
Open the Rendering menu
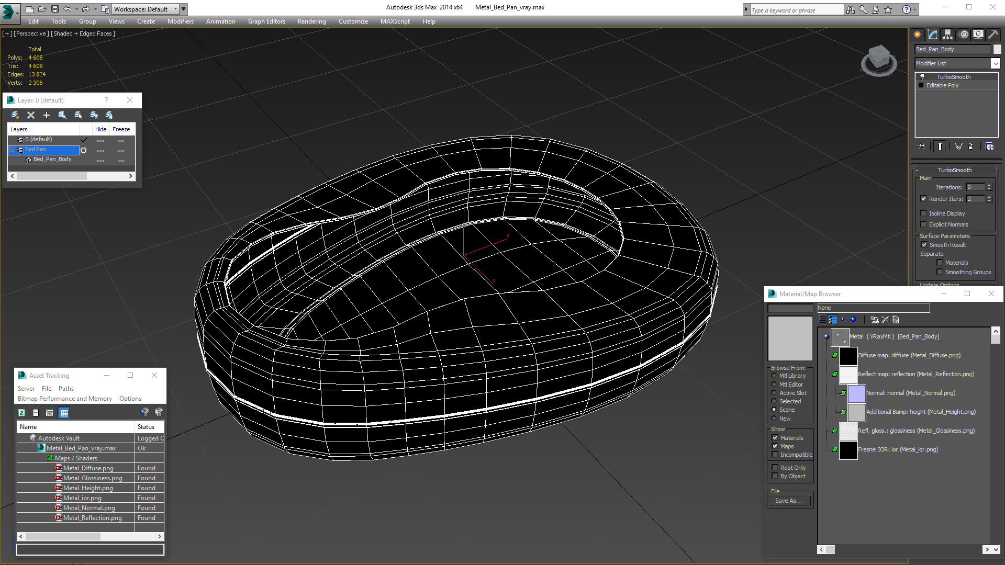pyautogui.click(x=311, y=21)
